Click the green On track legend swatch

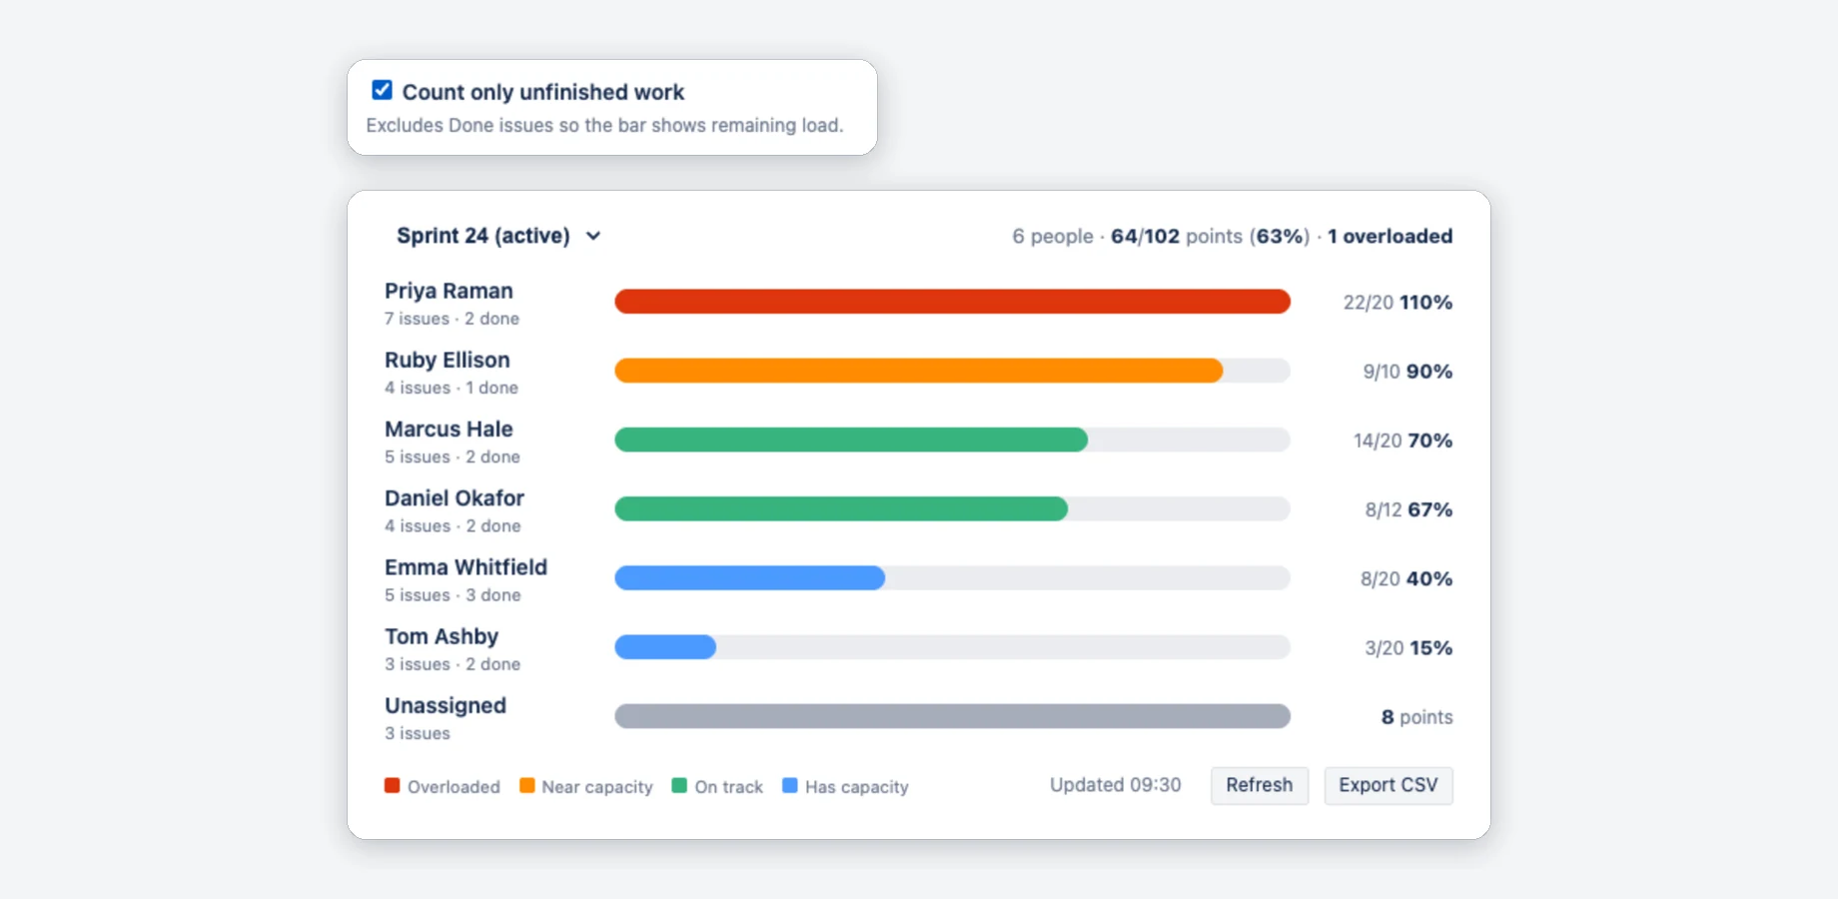pos(679,786)
